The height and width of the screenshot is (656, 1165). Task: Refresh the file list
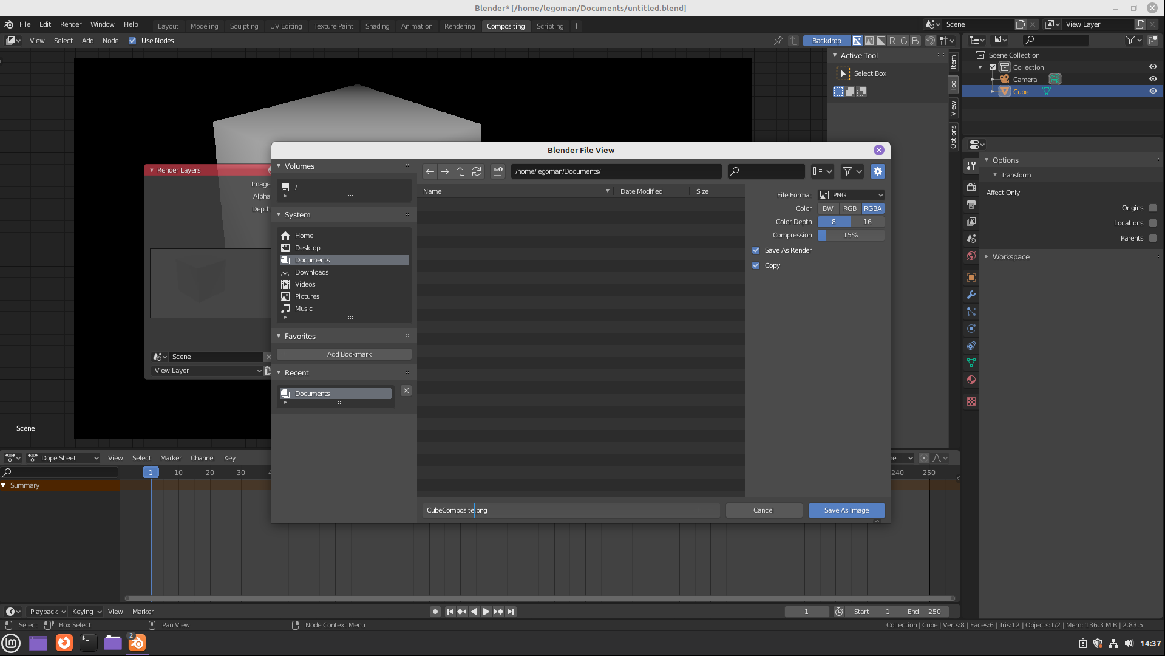[x=477, y=171]
